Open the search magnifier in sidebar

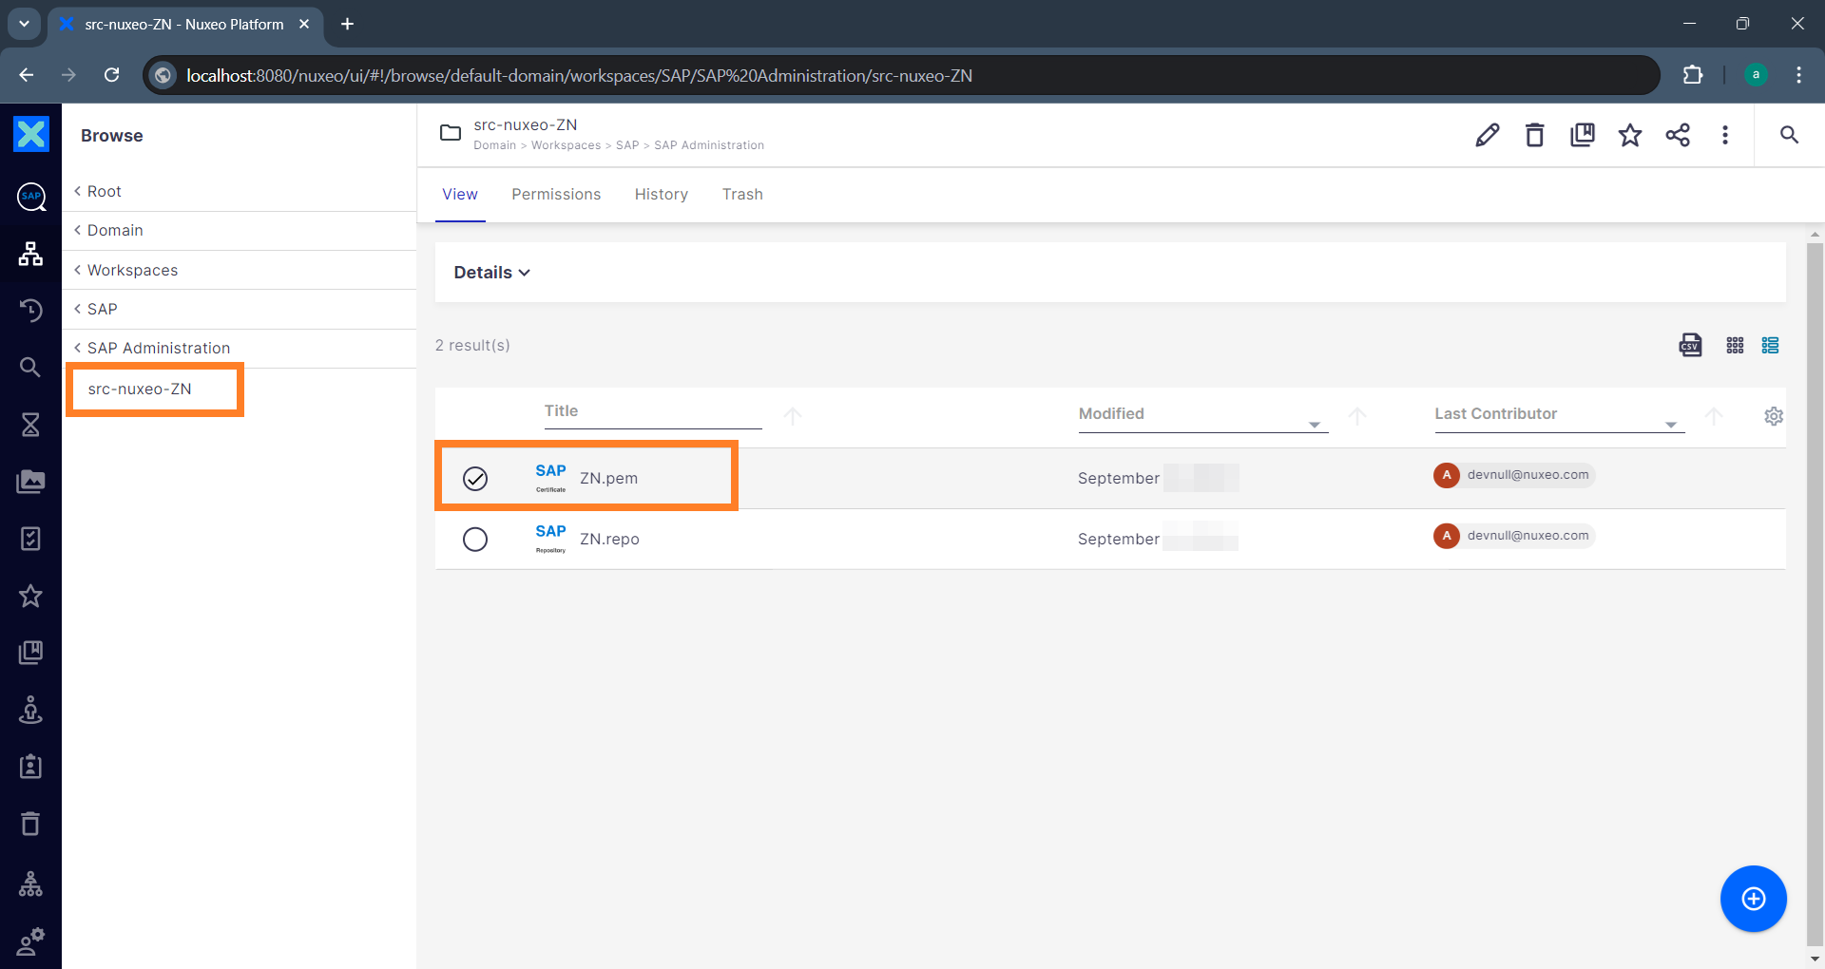pyautogui.click(x=30, y=368)
